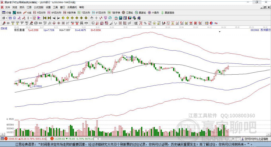The height and width of the screenshot is (147, 271).
Task: Open the yellow grid table icon
Action: point(207,23)
